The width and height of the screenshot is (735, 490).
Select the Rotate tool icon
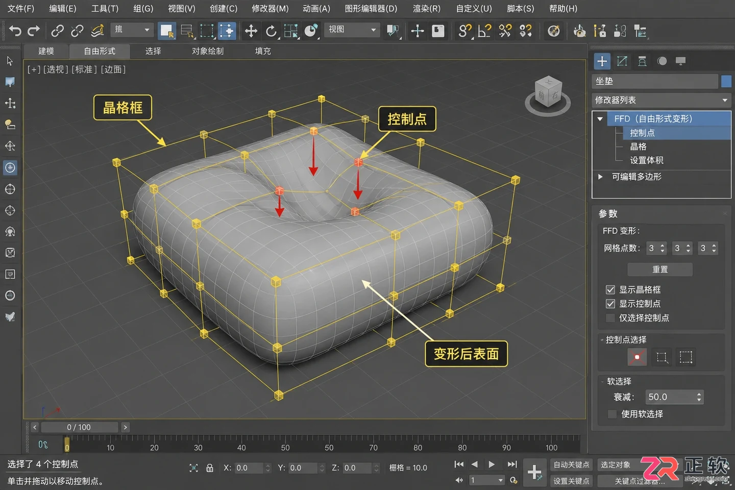[x=271, y=31]
